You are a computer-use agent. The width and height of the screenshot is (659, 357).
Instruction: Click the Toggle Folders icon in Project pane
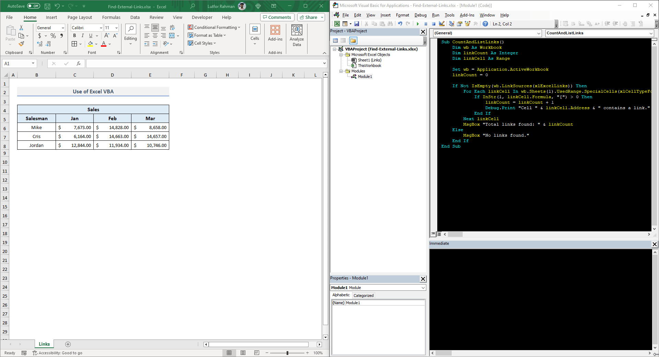coord(353,41)
